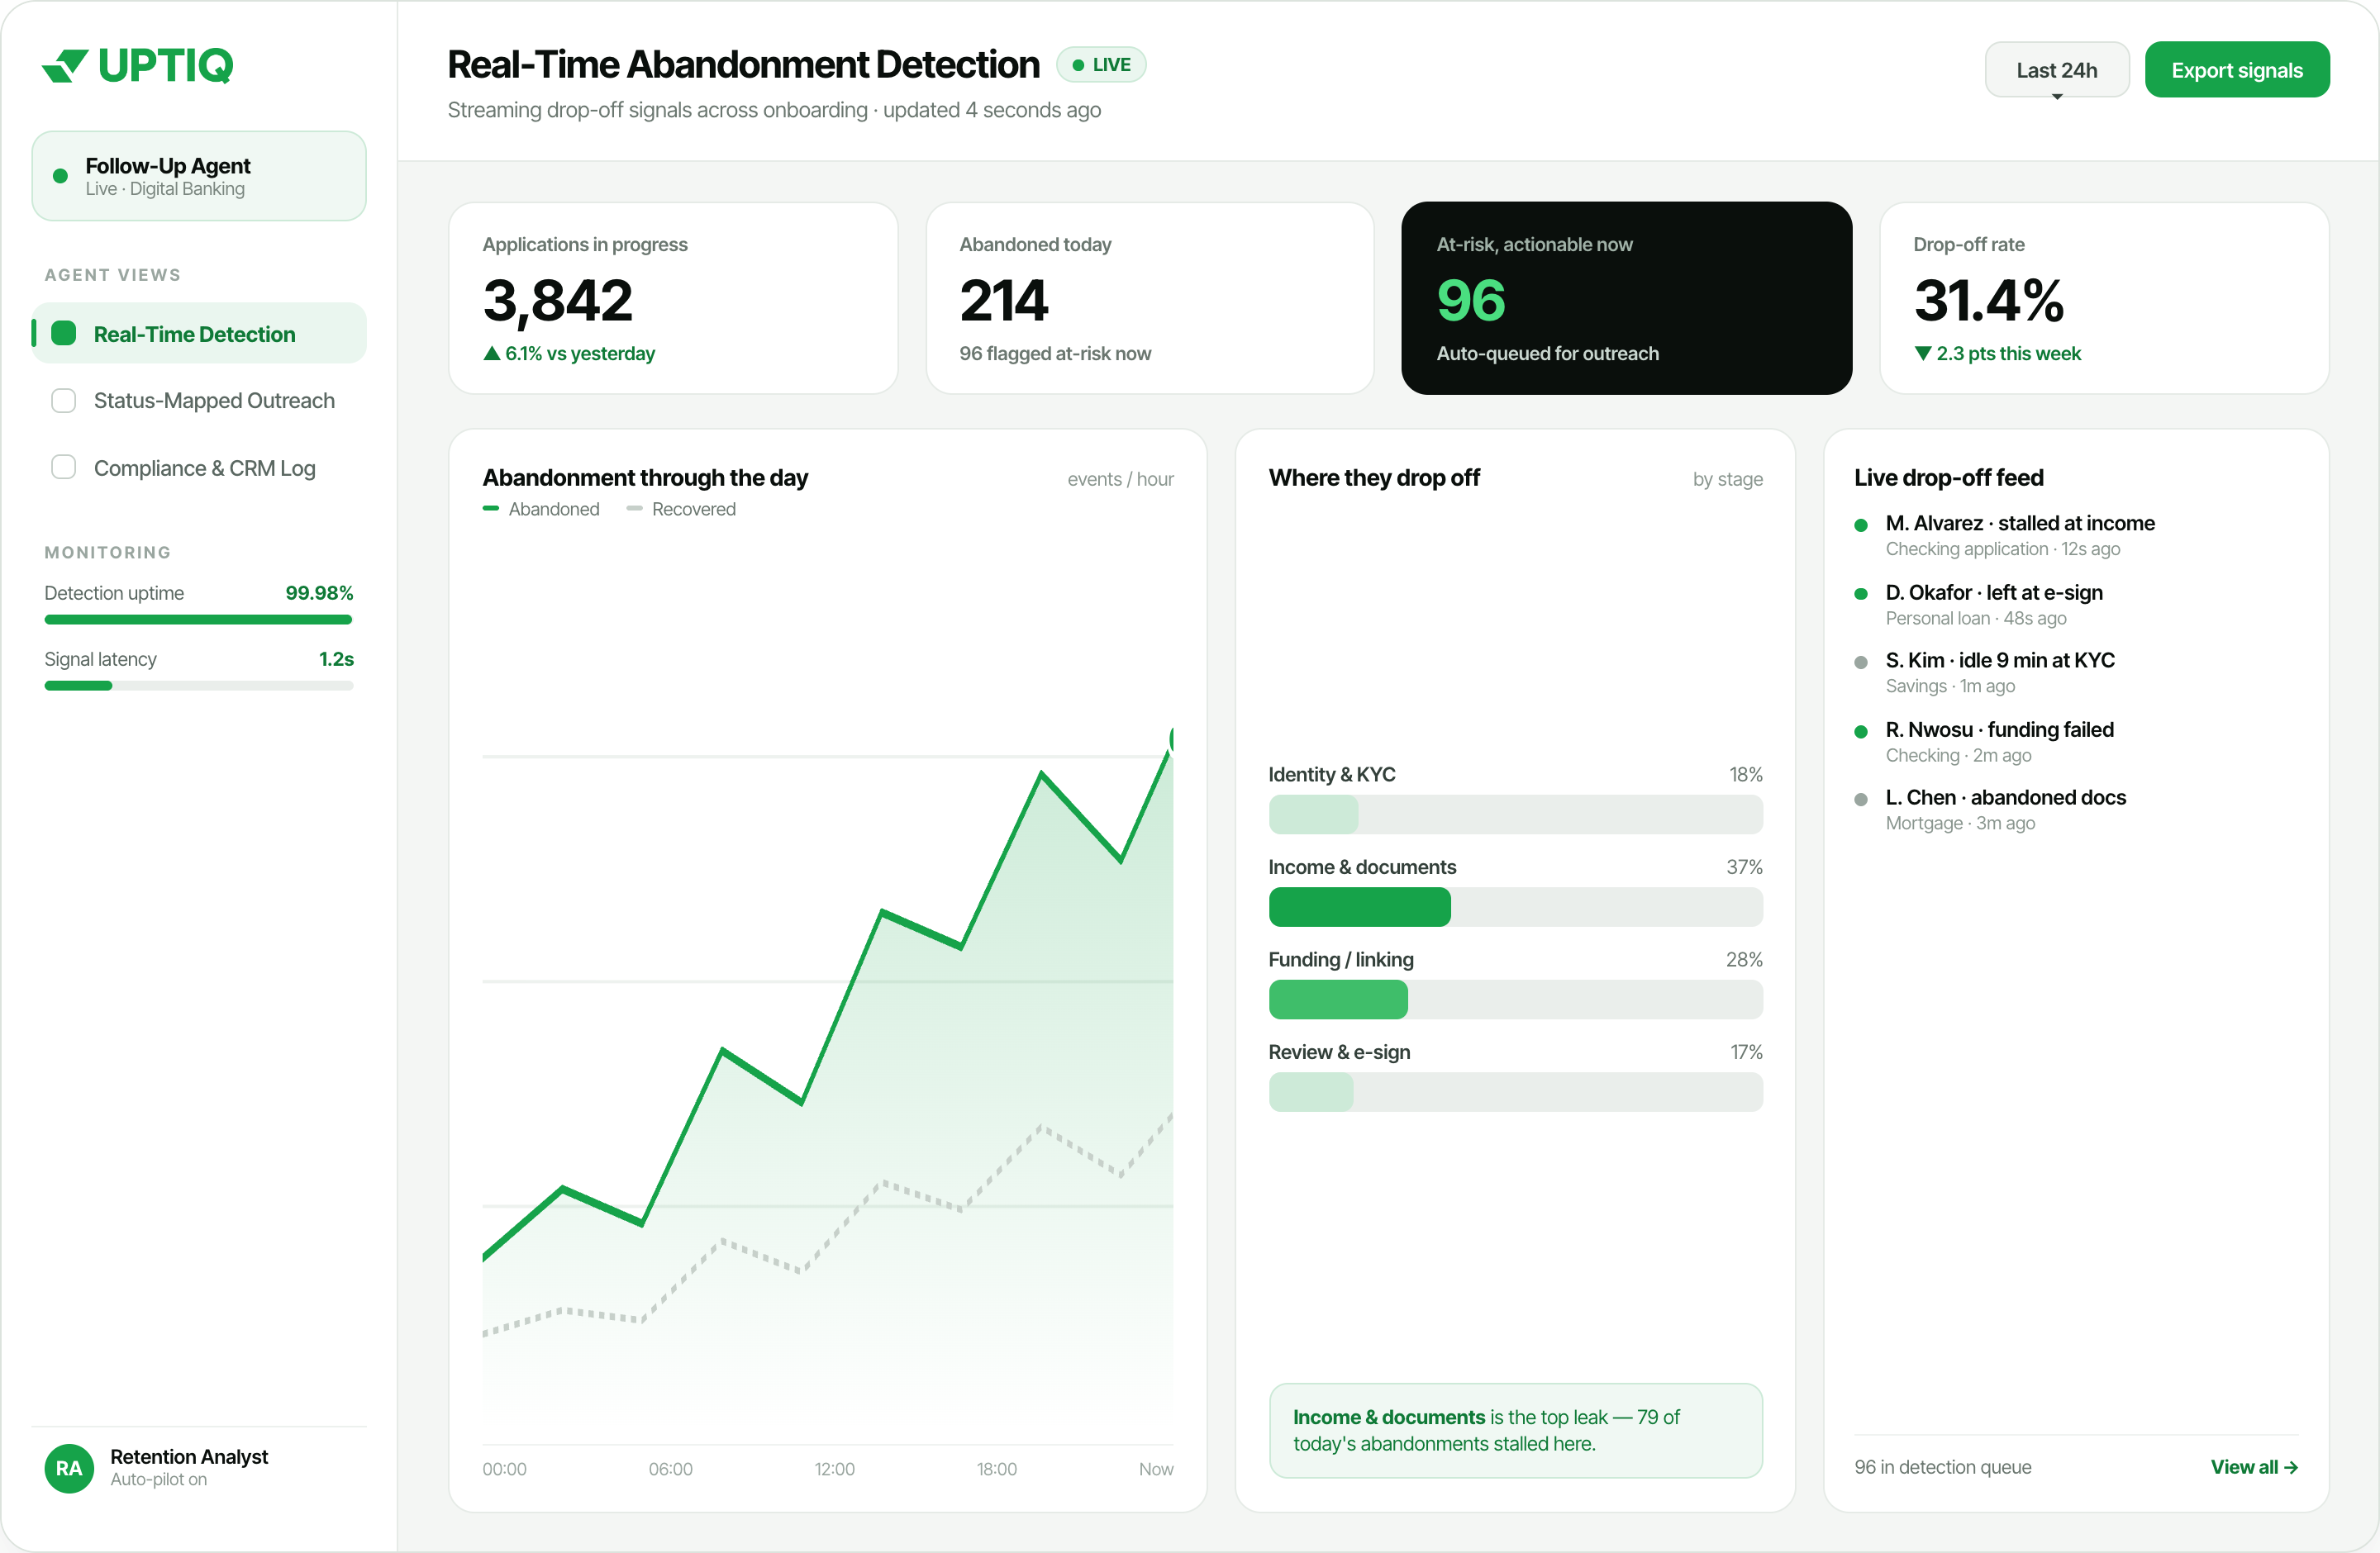
Task: Click the gray dot beside S. Kim entry
Action: [x=1861, y=662]
